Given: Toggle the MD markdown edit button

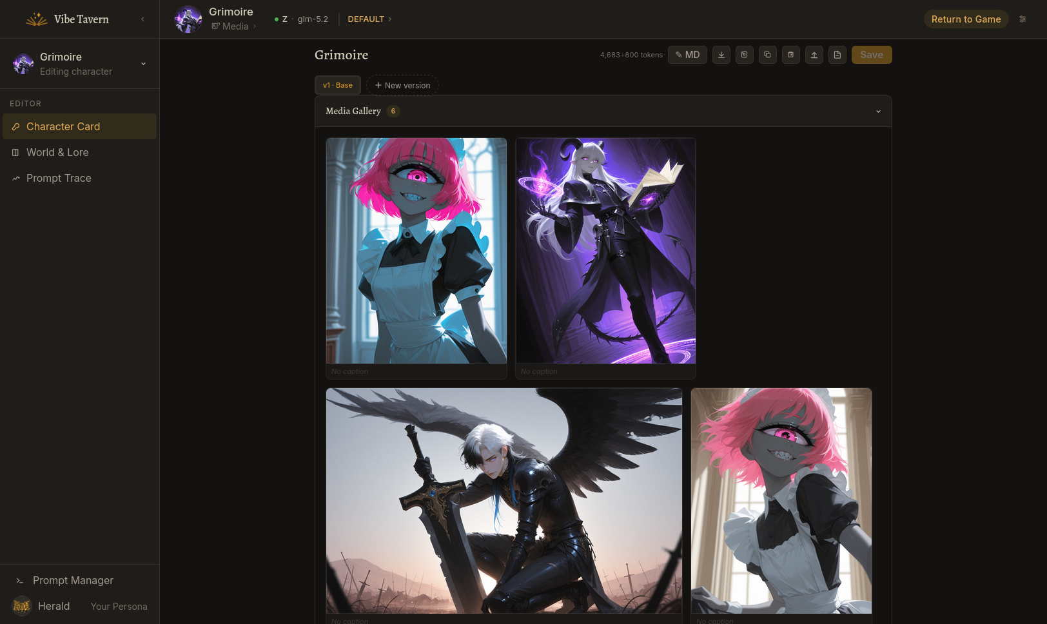Looking at the screenshot, I should 687,55.
